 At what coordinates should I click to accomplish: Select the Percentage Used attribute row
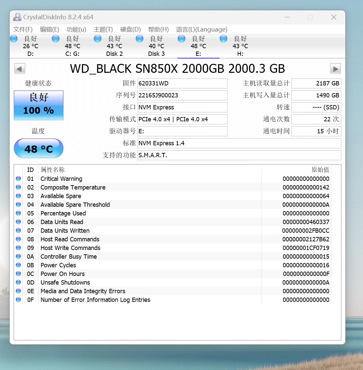63,213
